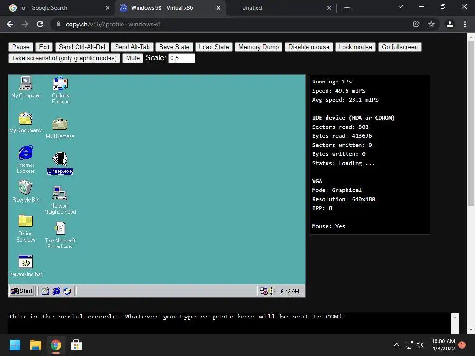The width and height of the screenshot is (475, 356).
Task: Open the Windows 98 Start menu
Action: point(21,291)
